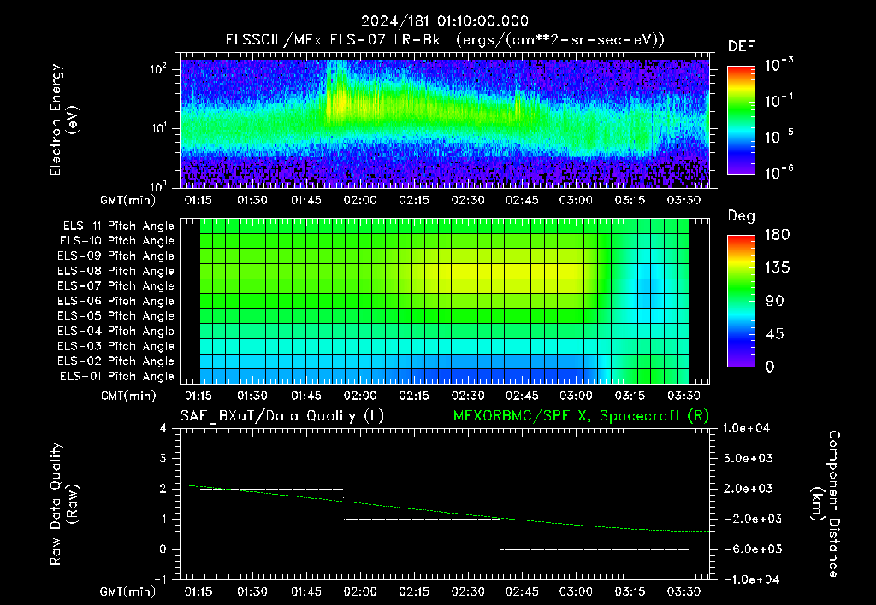
Task: Click the ELS-05 Pitch Angle row label
Action: (x=115, y=316)
